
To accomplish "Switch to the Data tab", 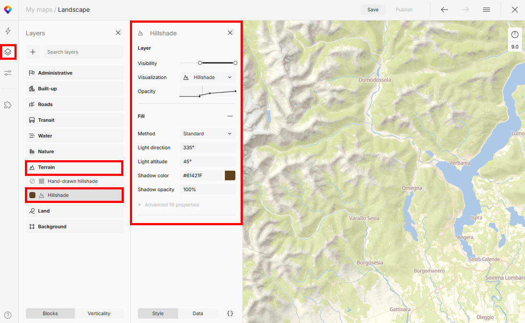I will click(198, 313).
